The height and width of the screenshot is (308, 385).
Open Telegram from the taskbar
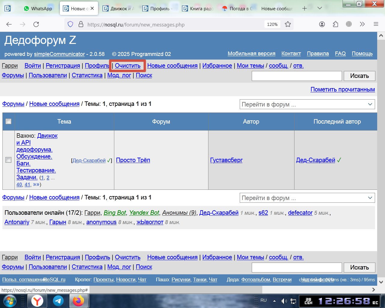coord(58,300)
